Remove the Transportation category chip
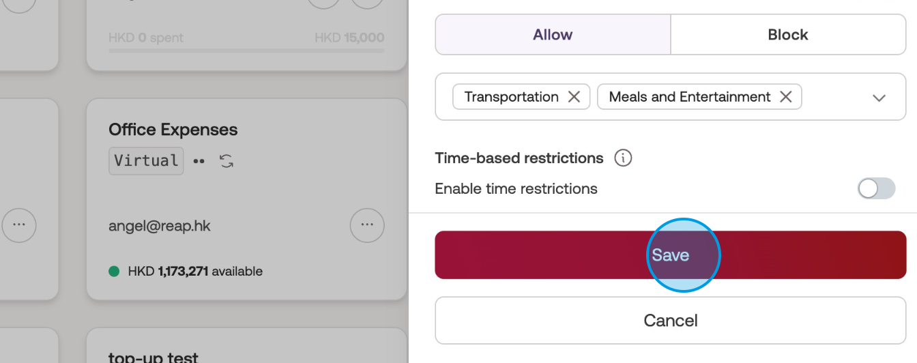The height and width of the screenshot is (363, 917). 574,97
